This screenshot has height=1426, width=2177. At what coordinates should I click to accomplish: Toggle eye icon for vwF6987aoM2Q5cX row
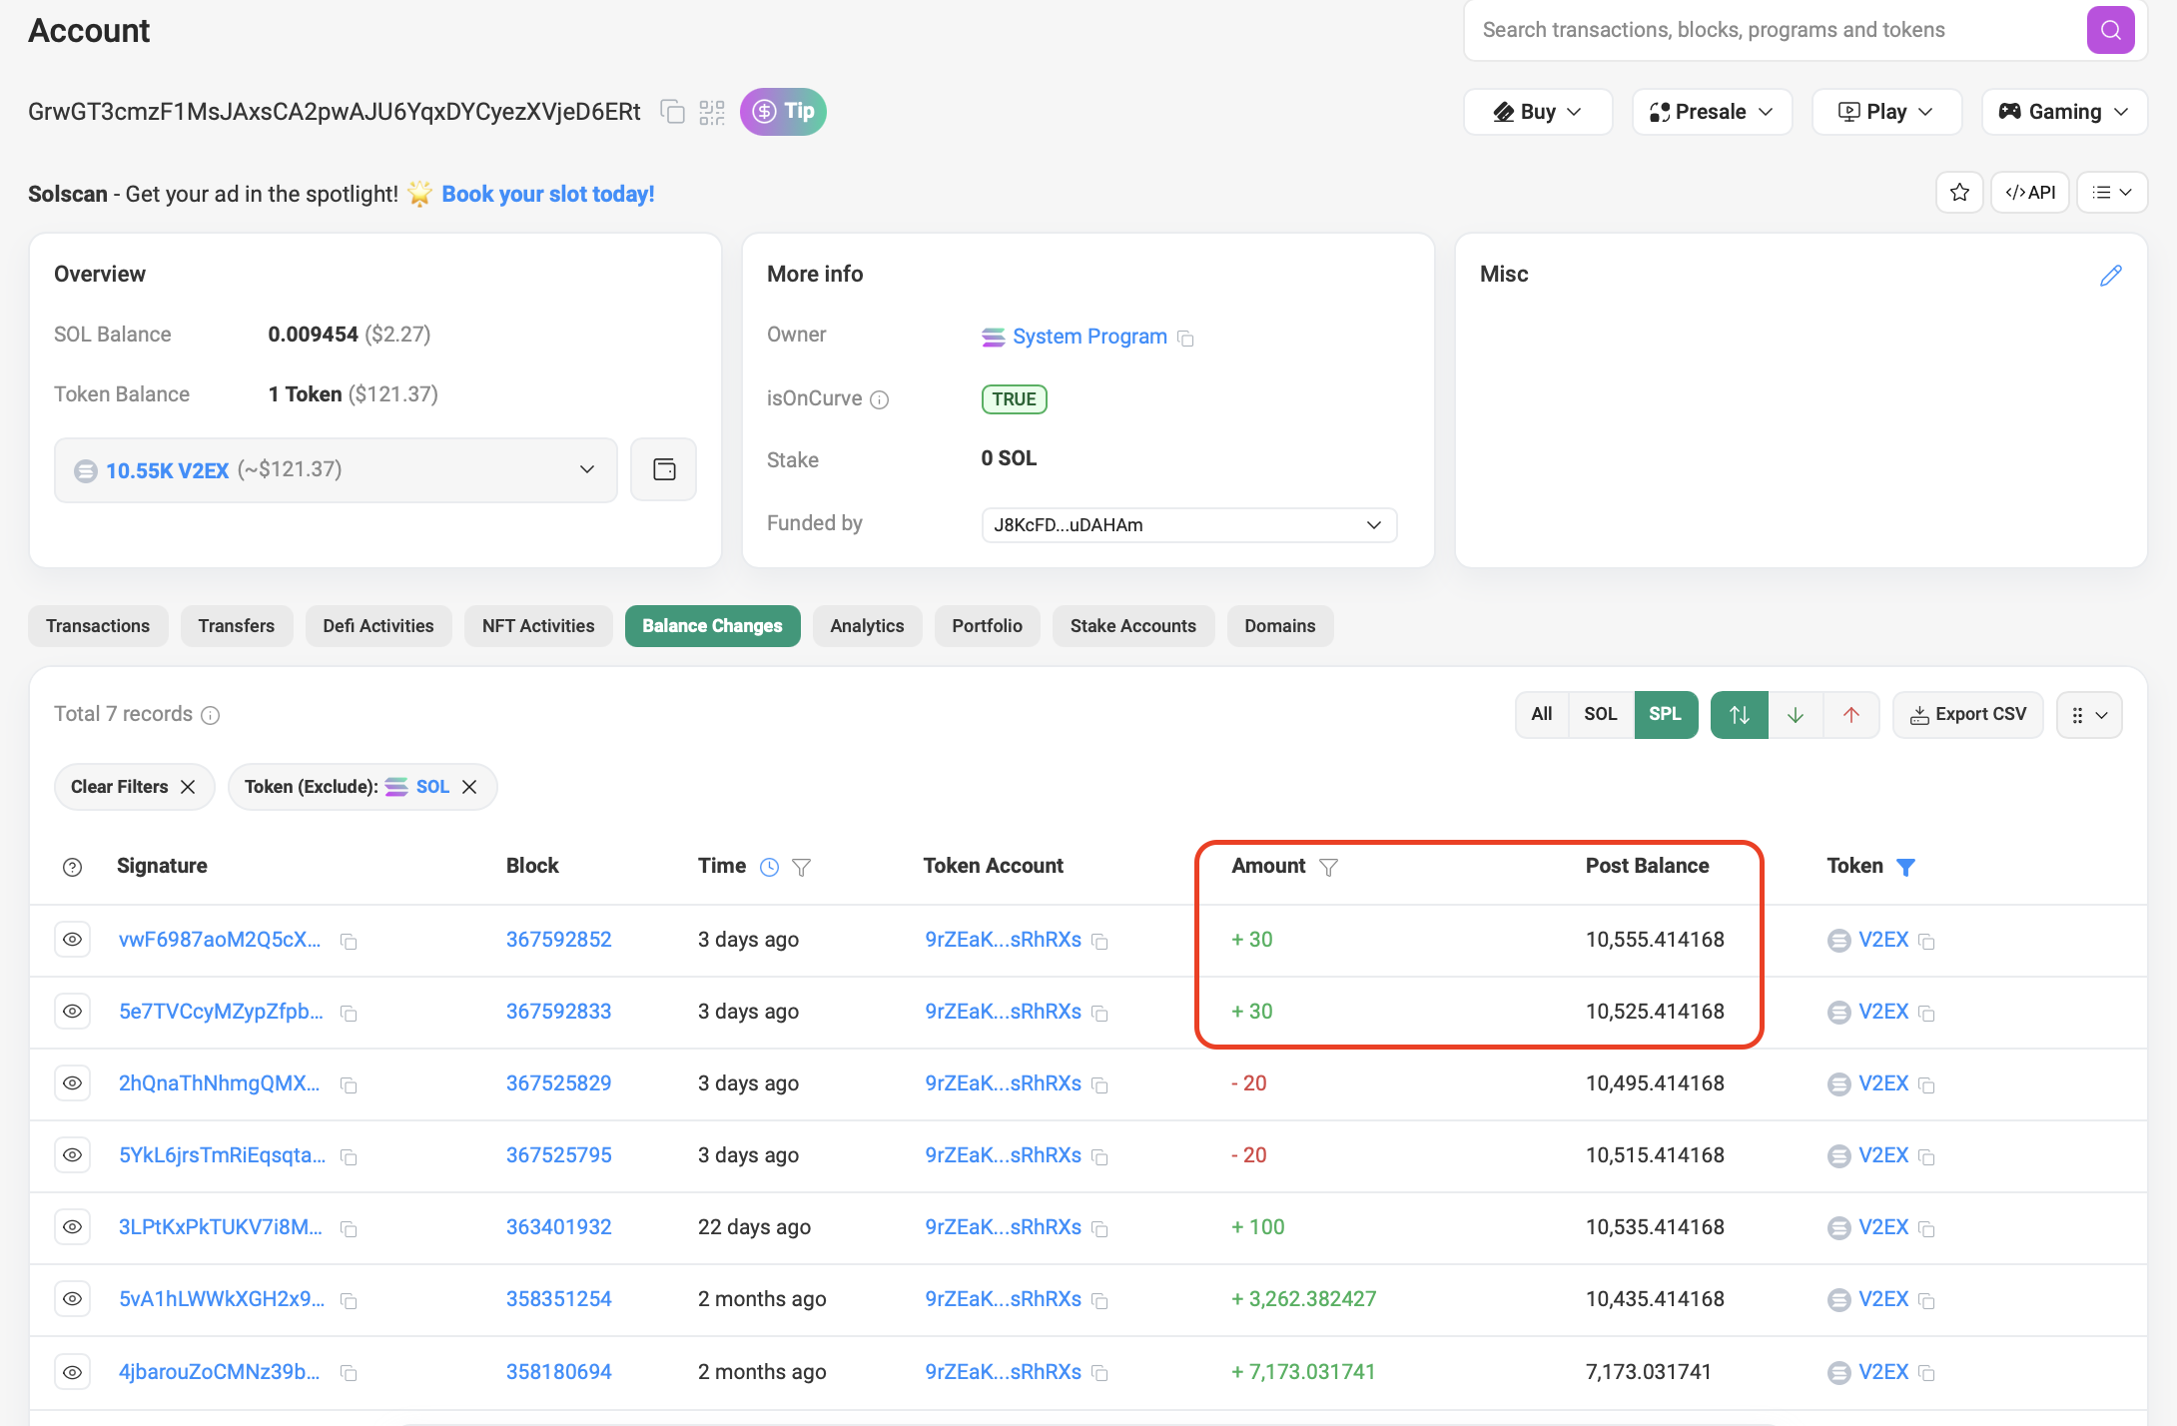tap(72, 940)
